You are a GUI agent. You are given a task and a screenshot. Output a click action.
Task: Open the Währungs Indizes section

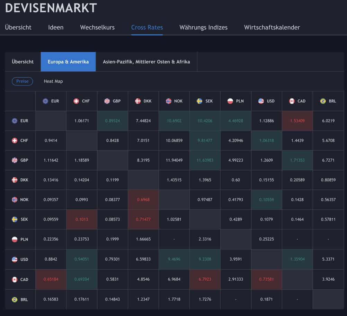(203, 27)
